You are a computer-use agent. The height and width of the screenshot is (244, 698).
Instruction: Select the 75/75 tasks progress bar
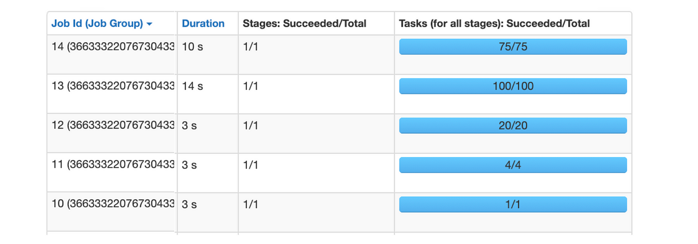point(513,47)
